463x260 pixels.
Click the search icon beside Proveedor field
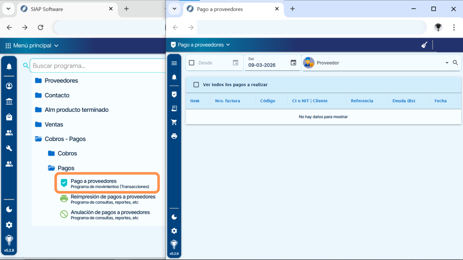(x=455, y=63)
